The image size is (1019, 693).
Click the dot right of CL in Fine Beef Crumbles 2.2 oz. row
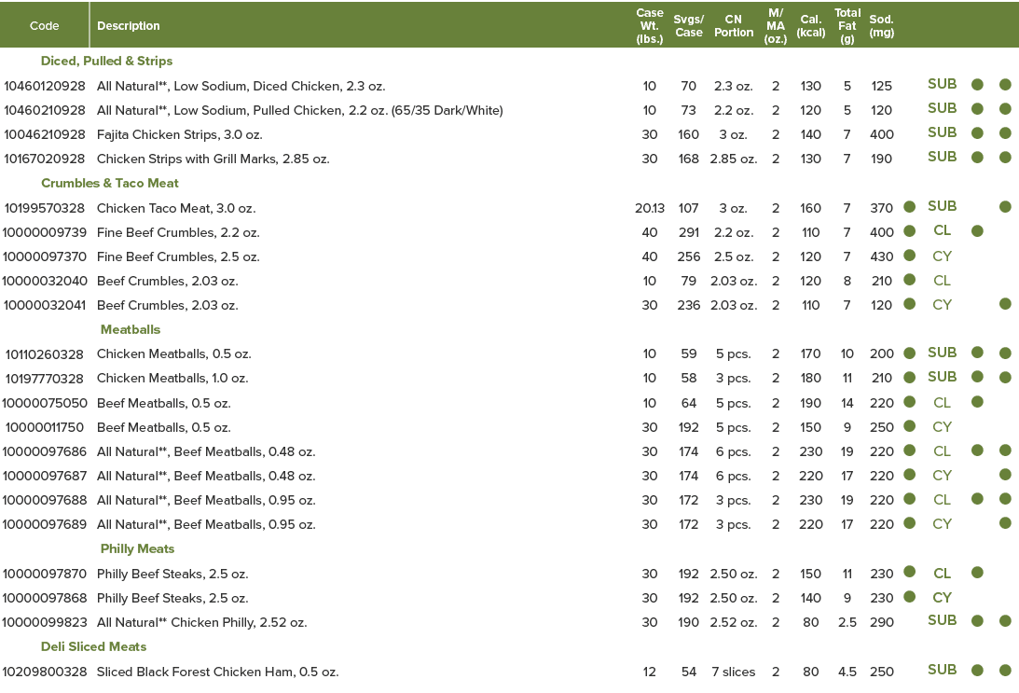(x=977, y=231)
